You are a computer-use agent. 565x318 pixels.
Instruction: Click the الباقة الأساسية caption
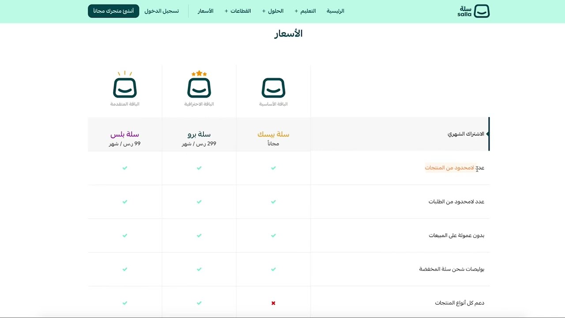[273, 104]
